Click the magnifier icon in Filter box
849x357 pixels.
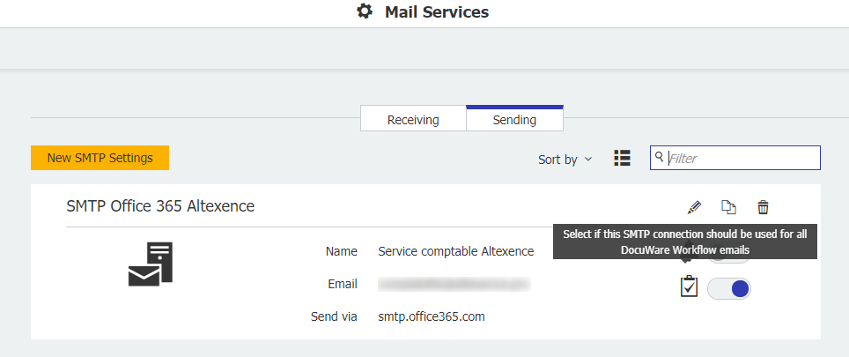click(x=659, y=158)
